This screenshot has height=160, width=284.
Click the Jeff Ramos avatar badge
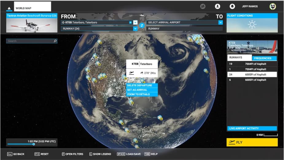(x=272, y=6)
